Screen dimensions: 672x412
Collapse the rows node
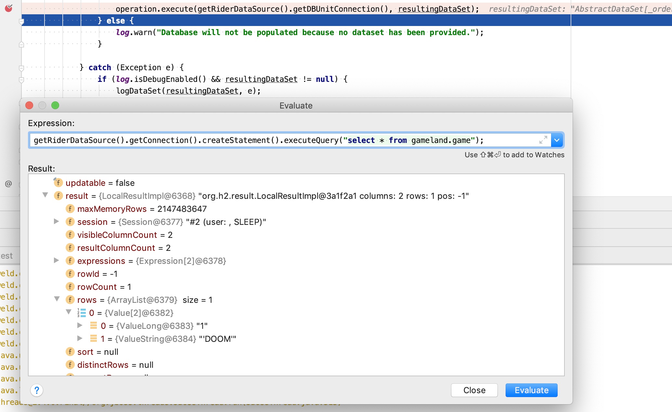(x=57, y=299)
